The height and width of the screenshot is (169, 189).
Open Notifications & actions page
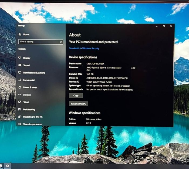click(x=34, y=73)
